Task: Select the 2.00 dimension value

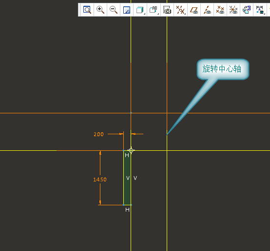Action: click(x=98, y=134)
